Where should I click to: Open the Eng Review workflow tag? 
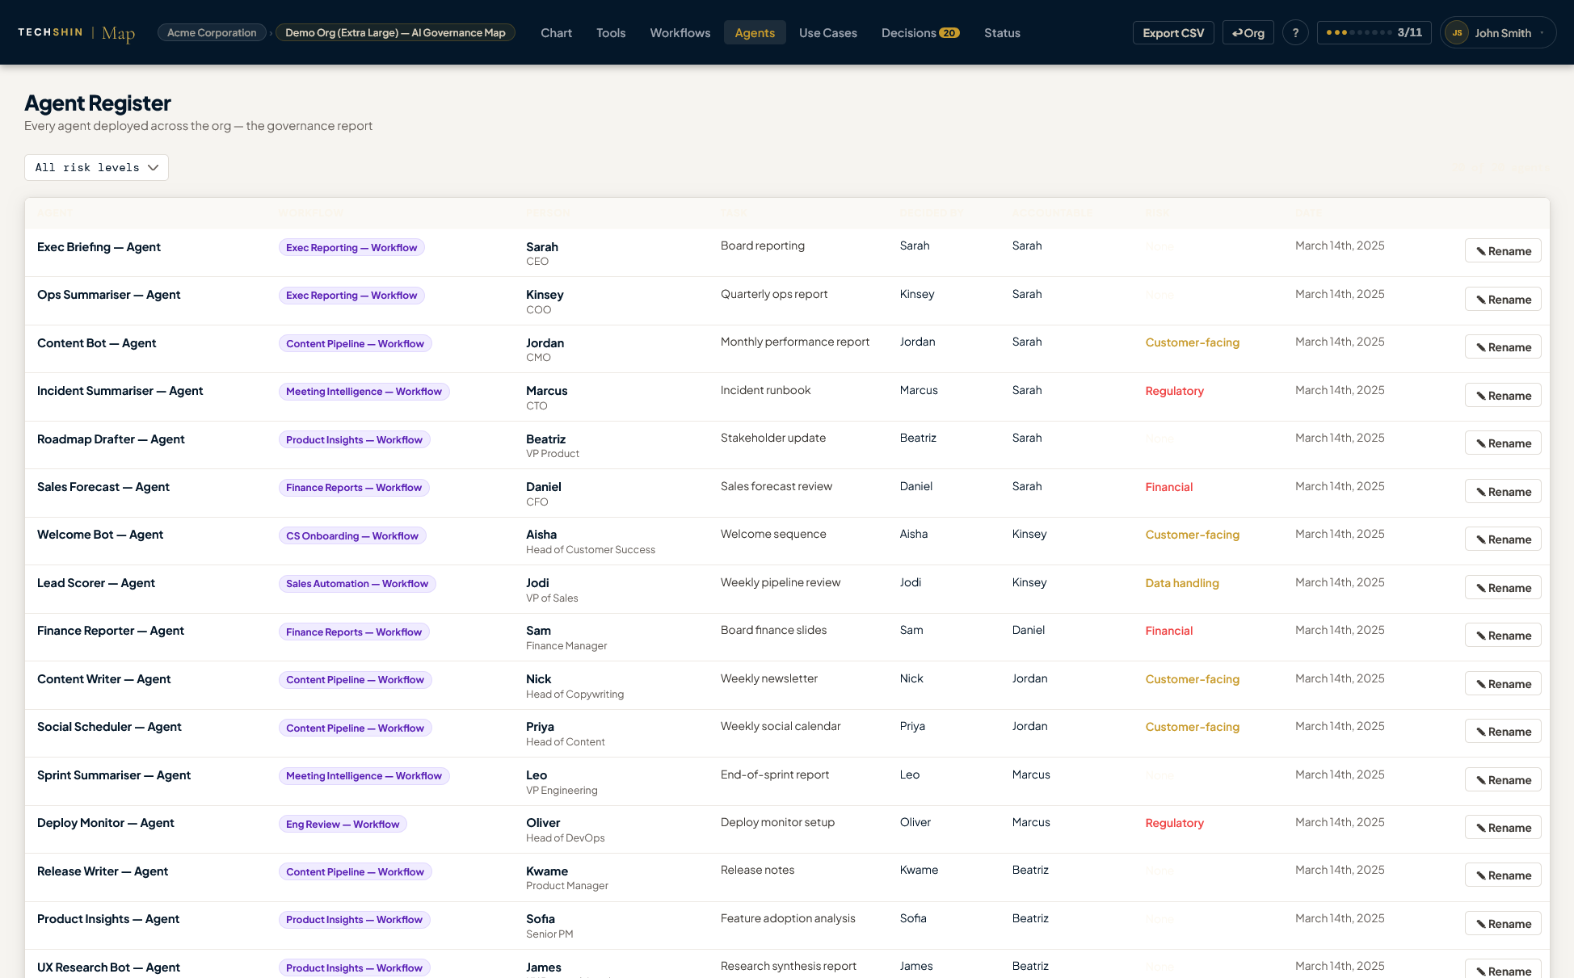coord(343,825)
